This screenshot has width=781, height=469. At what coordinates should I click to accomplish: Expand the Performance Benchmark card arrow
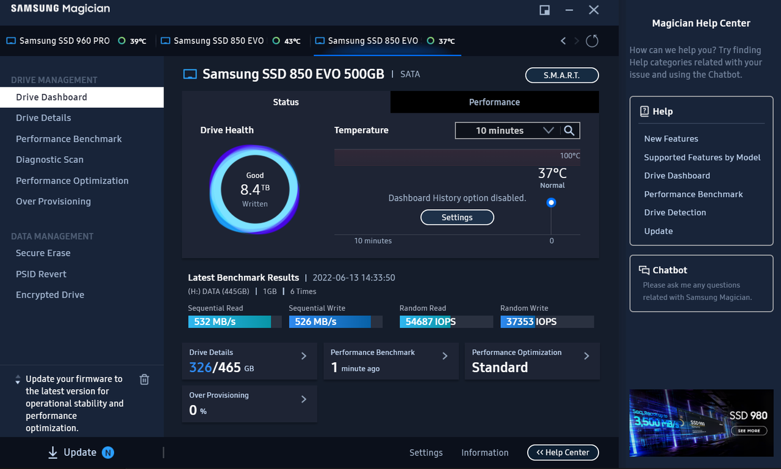click(445, 356)
